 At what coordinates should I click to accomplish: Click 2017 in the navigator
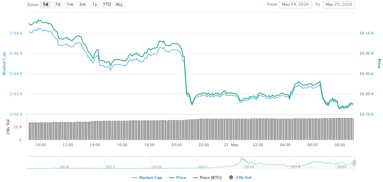(203, 167)
